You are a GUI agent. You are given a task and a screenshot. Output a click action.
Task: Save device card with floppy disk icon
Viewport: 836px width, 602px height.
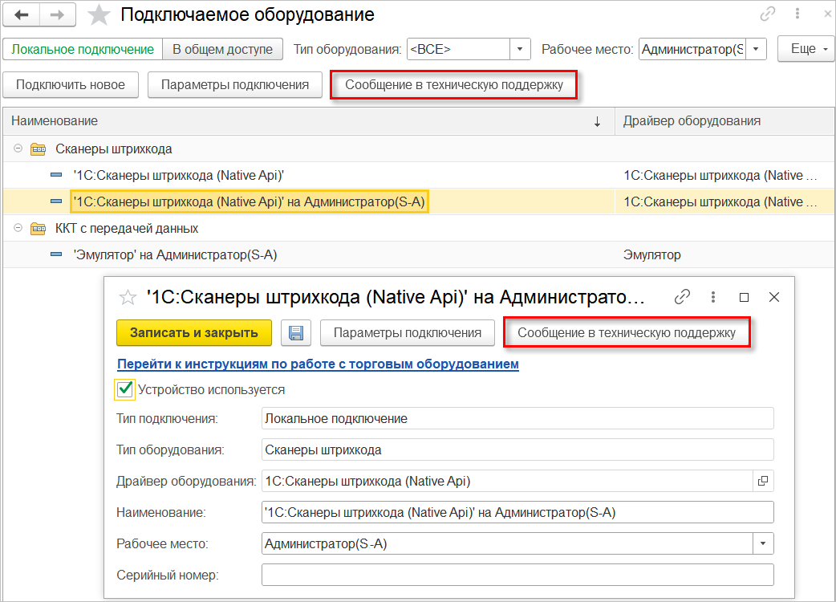point(296,332)
